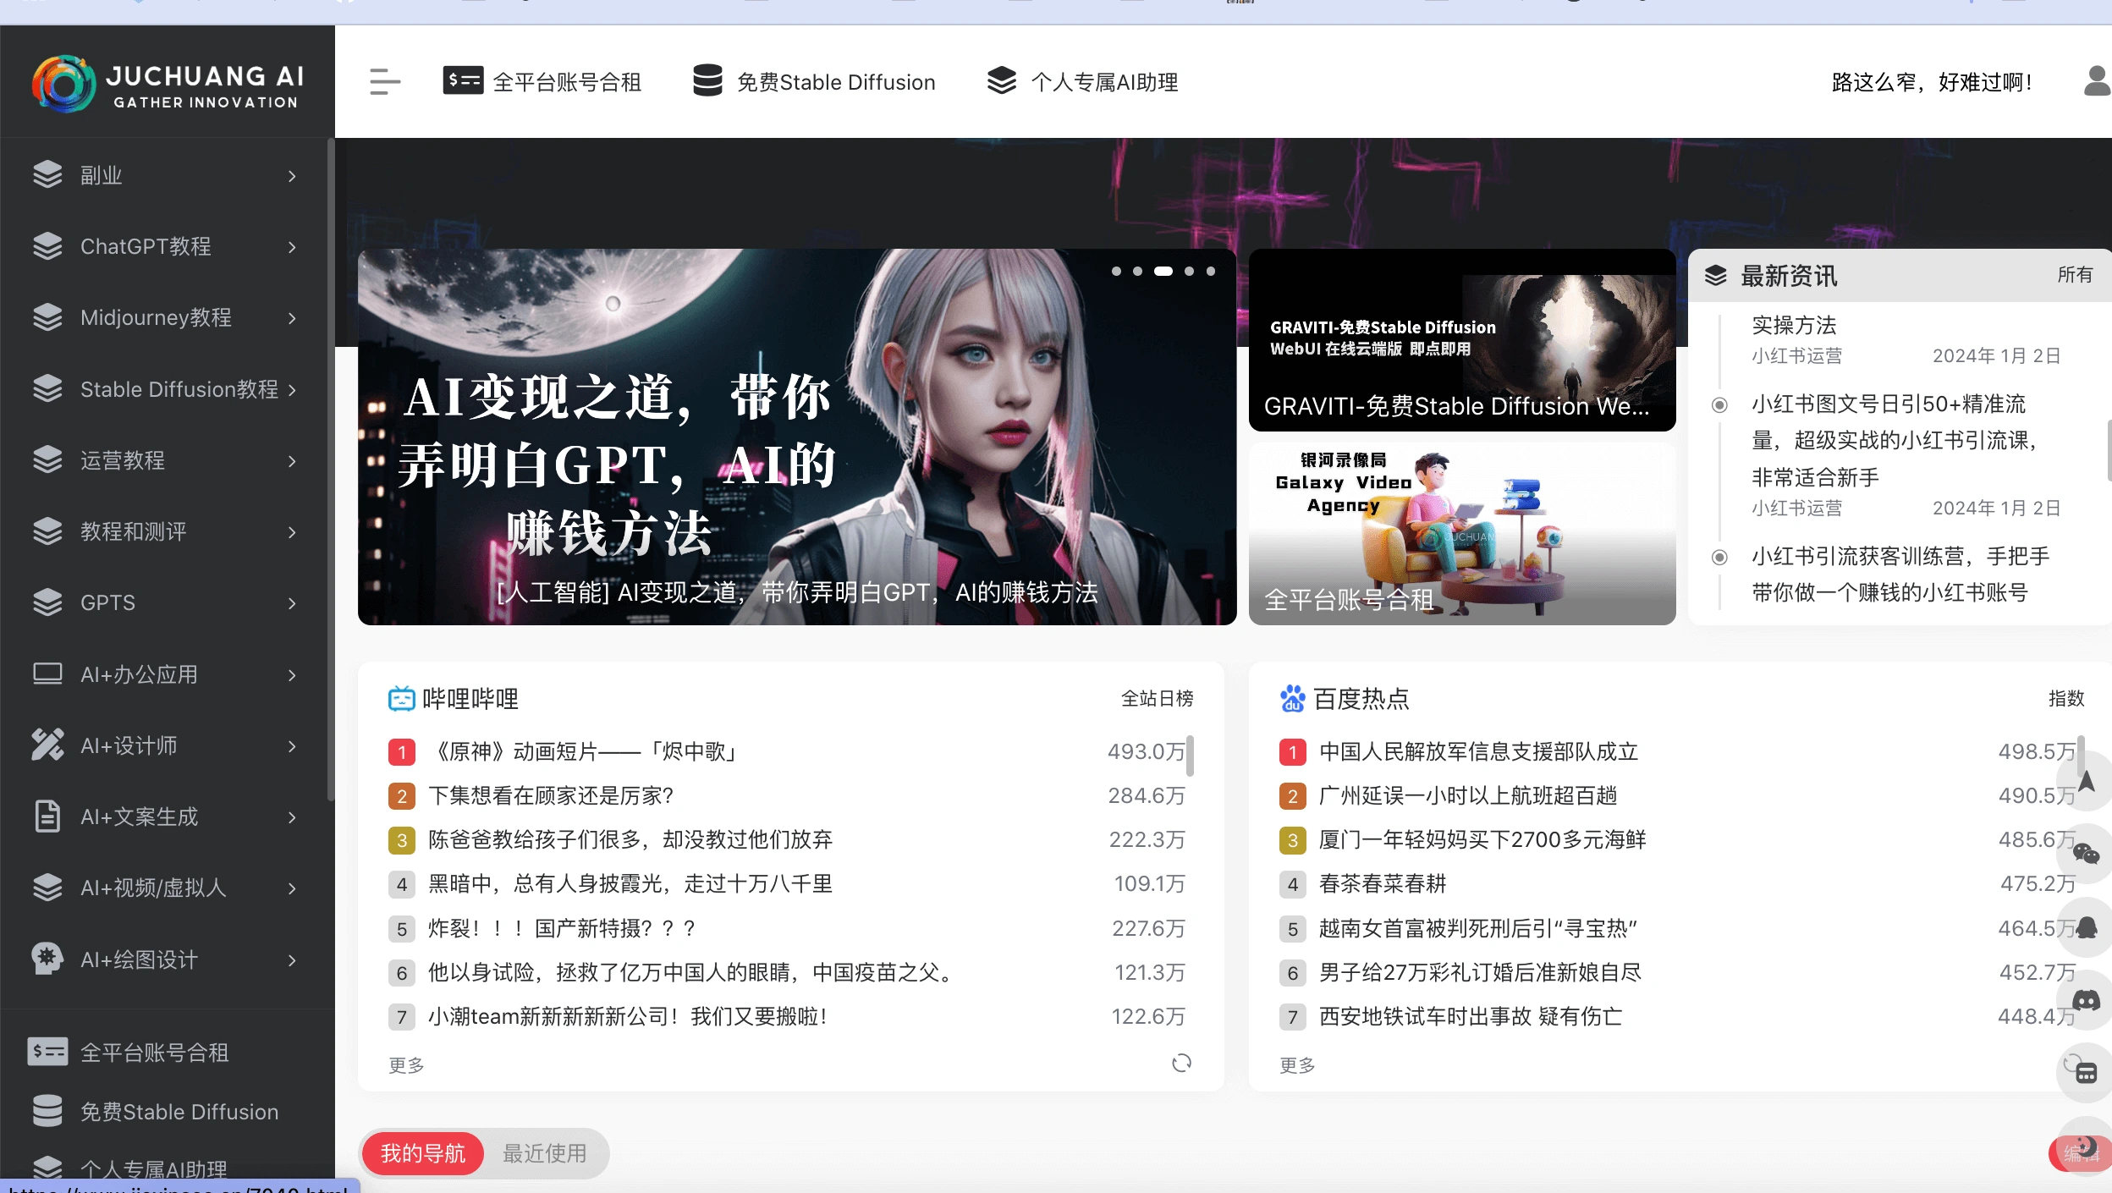Click 更多 link under Bilibili list
The width and height of the screenshot is (2112, 1193).
[406, 1065]
